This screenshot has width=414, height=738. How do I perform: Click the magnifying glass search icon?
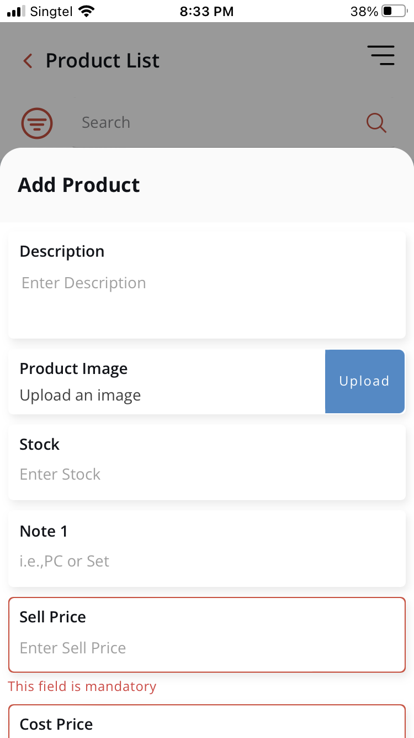click(376, 122)
